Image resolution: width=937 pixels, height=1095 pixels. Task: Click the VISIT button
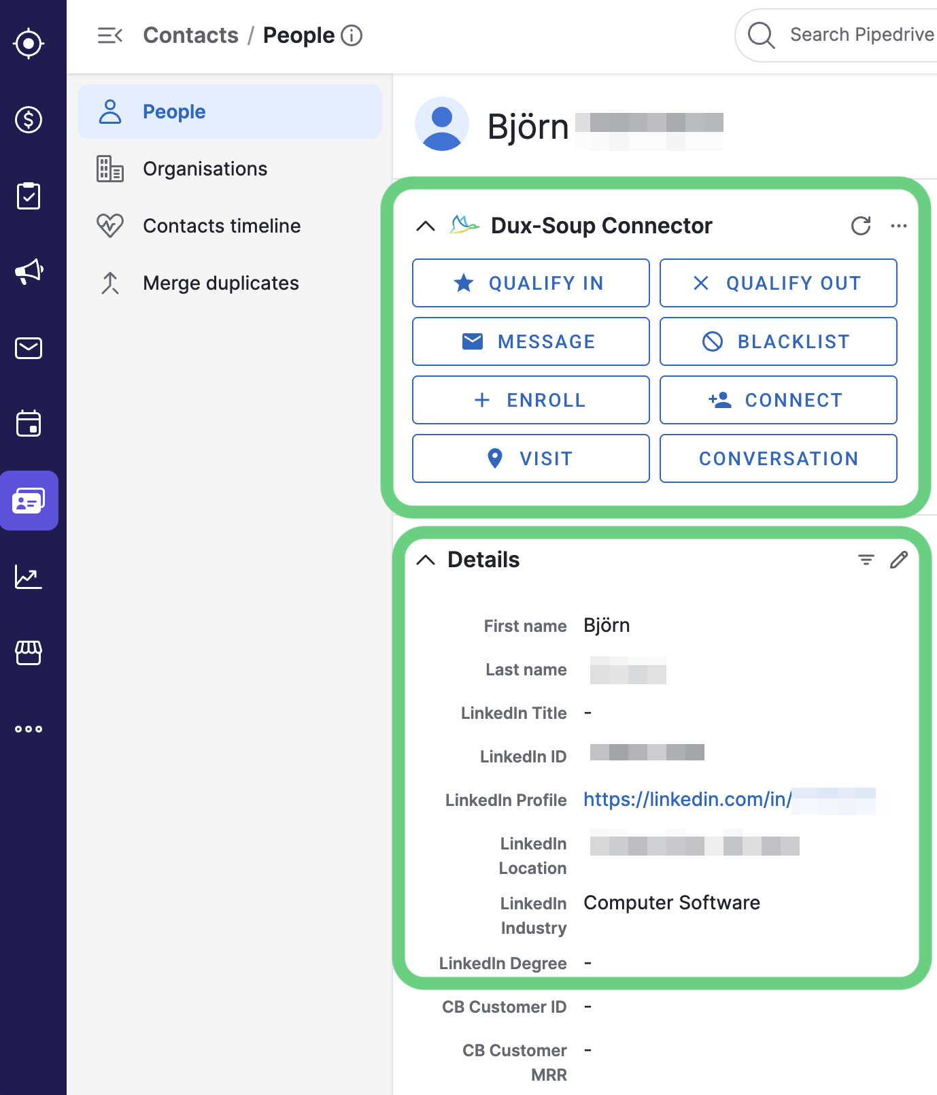(531, 458)
